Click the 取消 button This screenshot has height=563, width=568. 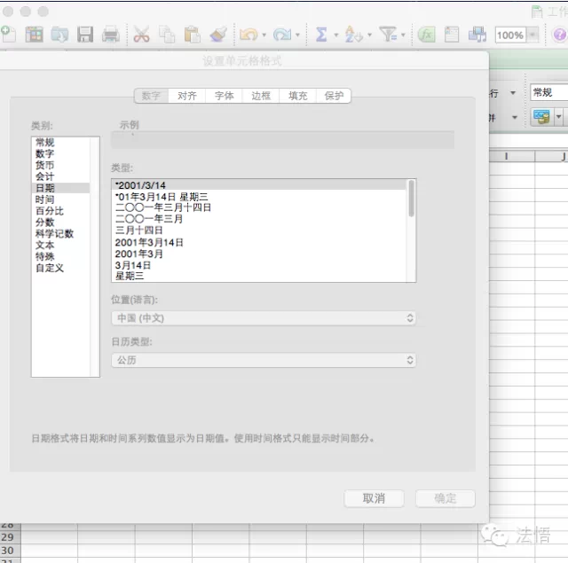coord(374,498)
